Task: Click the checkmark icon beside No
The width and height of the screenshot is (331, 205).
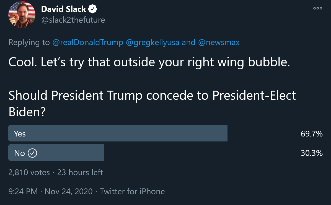Action: (x=32, y=153)
